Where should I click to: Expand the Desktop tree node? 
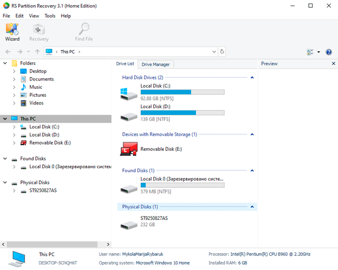click(14, 71)
